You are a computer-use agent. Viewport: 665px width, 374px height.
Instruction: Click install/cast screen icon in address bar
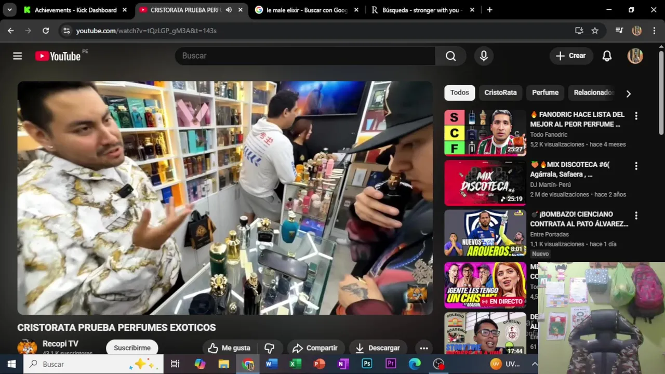click(579, 31)
